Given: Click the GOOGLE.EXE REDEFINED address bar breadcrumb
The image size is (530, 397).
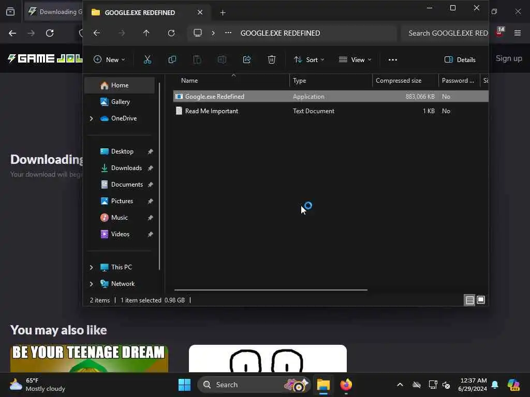Looking at the screenshot, I should pyautogui.click(x=280, y=33).
